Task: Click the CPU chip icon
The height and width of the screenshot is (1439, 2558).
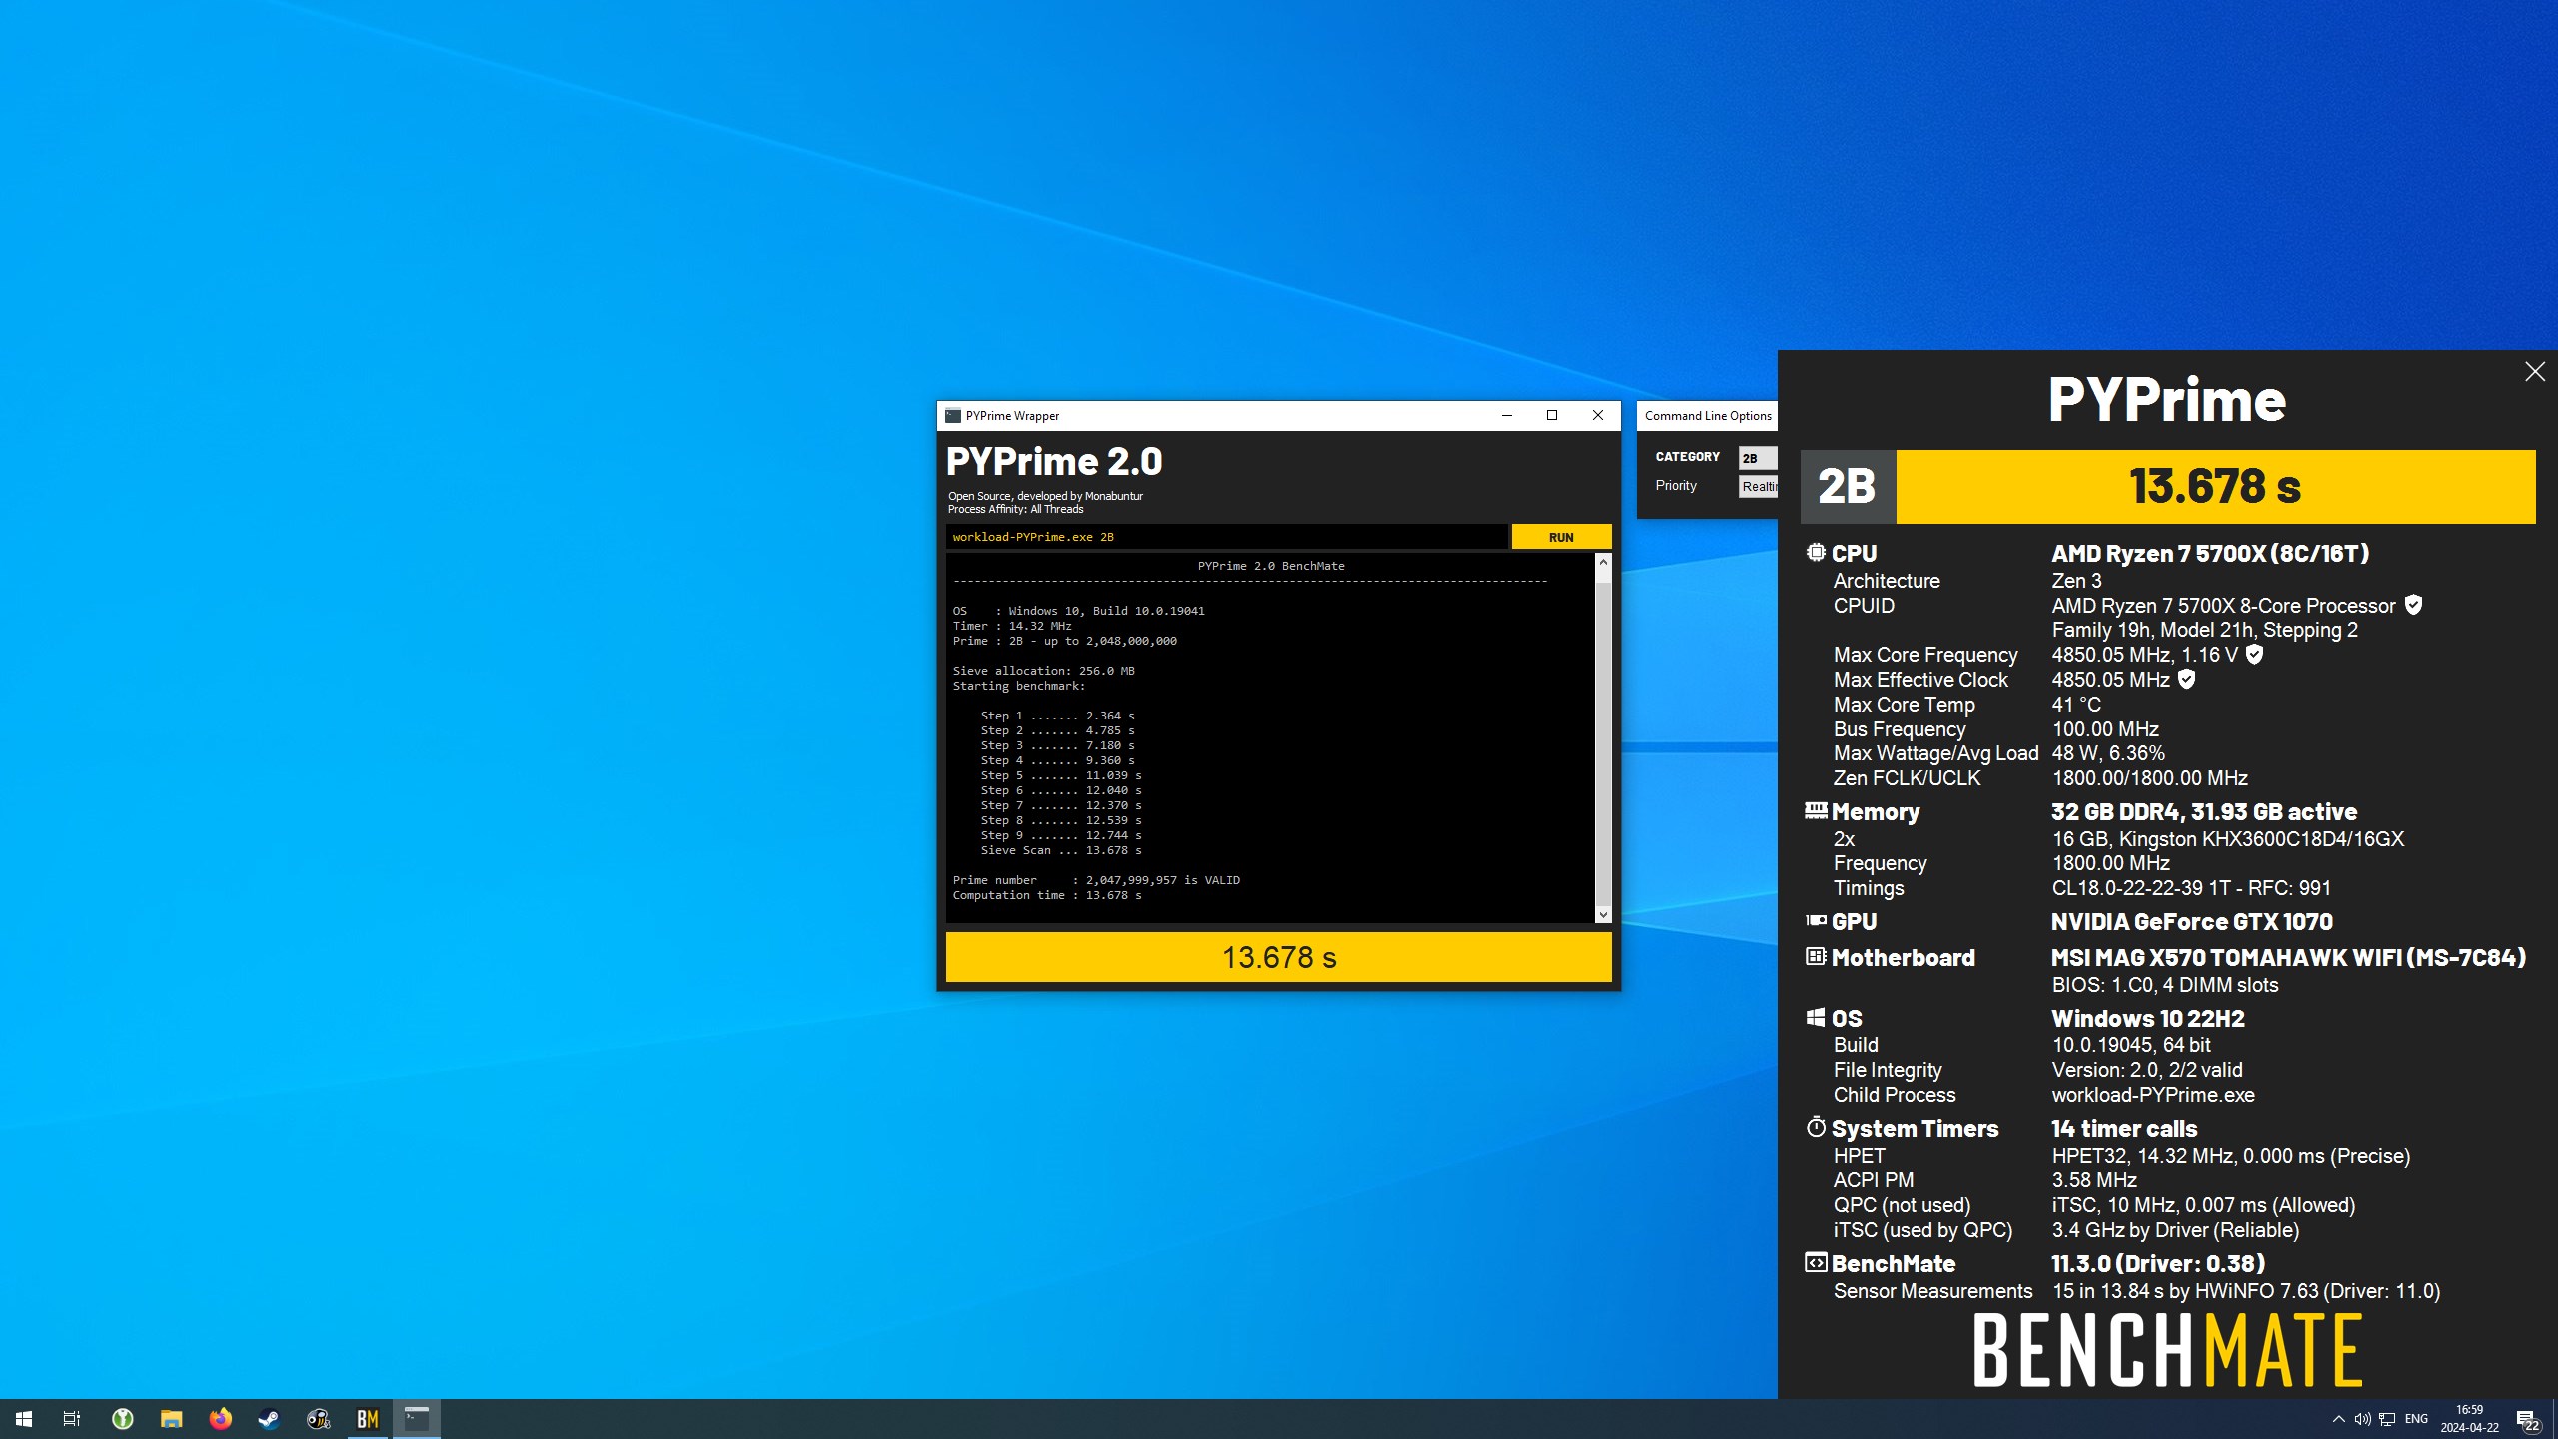Action: pos(1816,552)
